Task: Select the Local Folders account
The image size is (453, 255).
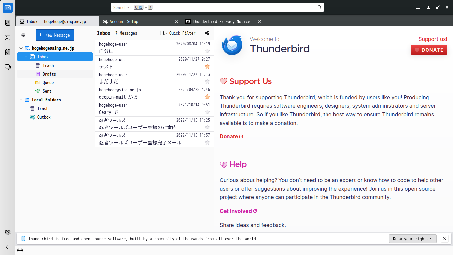Action: (x=55, y=100)
